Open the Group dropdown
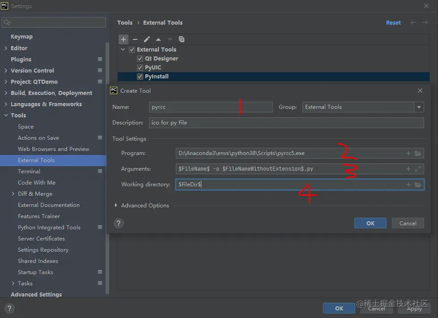The image size is (438, 318). coord(419,107)
